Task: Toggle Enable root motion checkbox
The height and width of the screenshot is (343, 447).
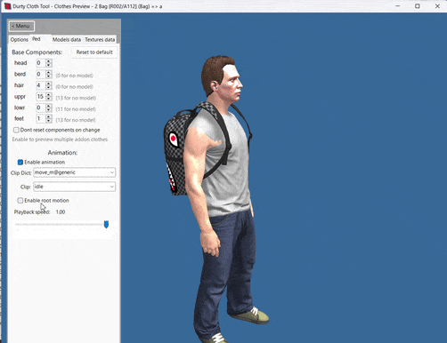Action: (x=20, y=201)
